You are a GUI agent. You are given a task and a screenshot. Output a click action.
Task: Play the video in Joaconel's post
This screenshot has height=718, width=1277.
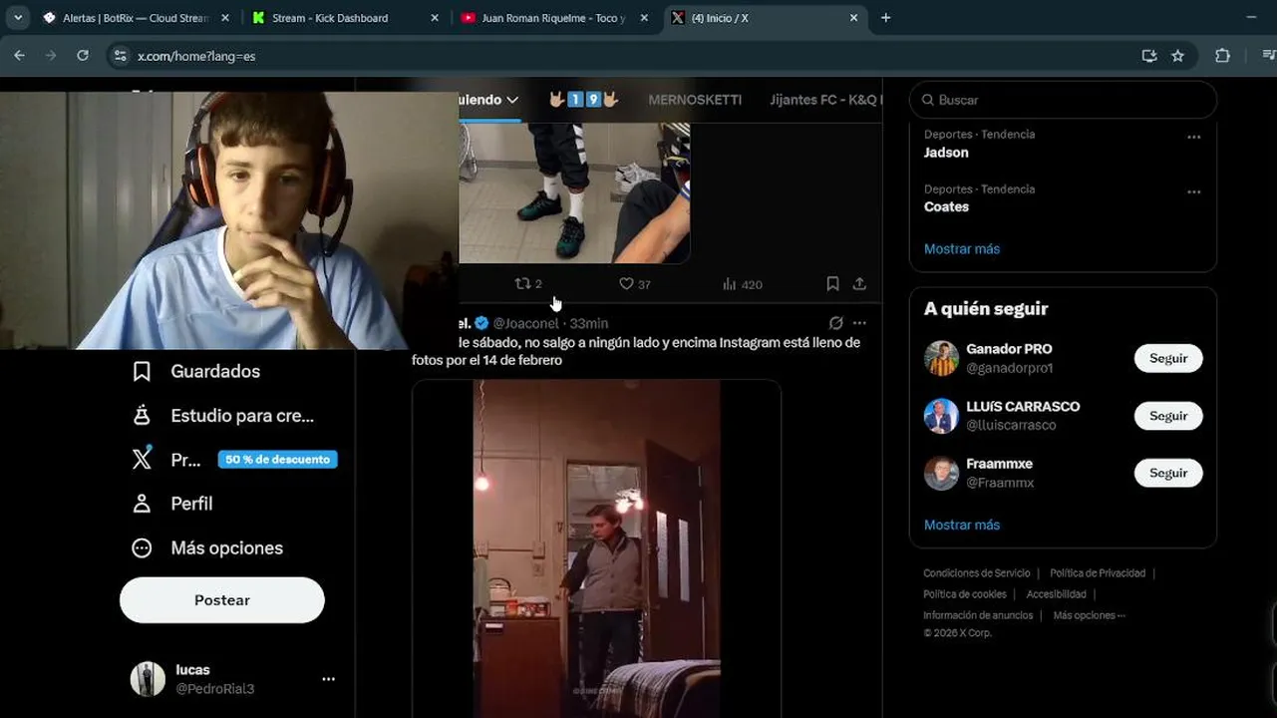tap(596, 548)
